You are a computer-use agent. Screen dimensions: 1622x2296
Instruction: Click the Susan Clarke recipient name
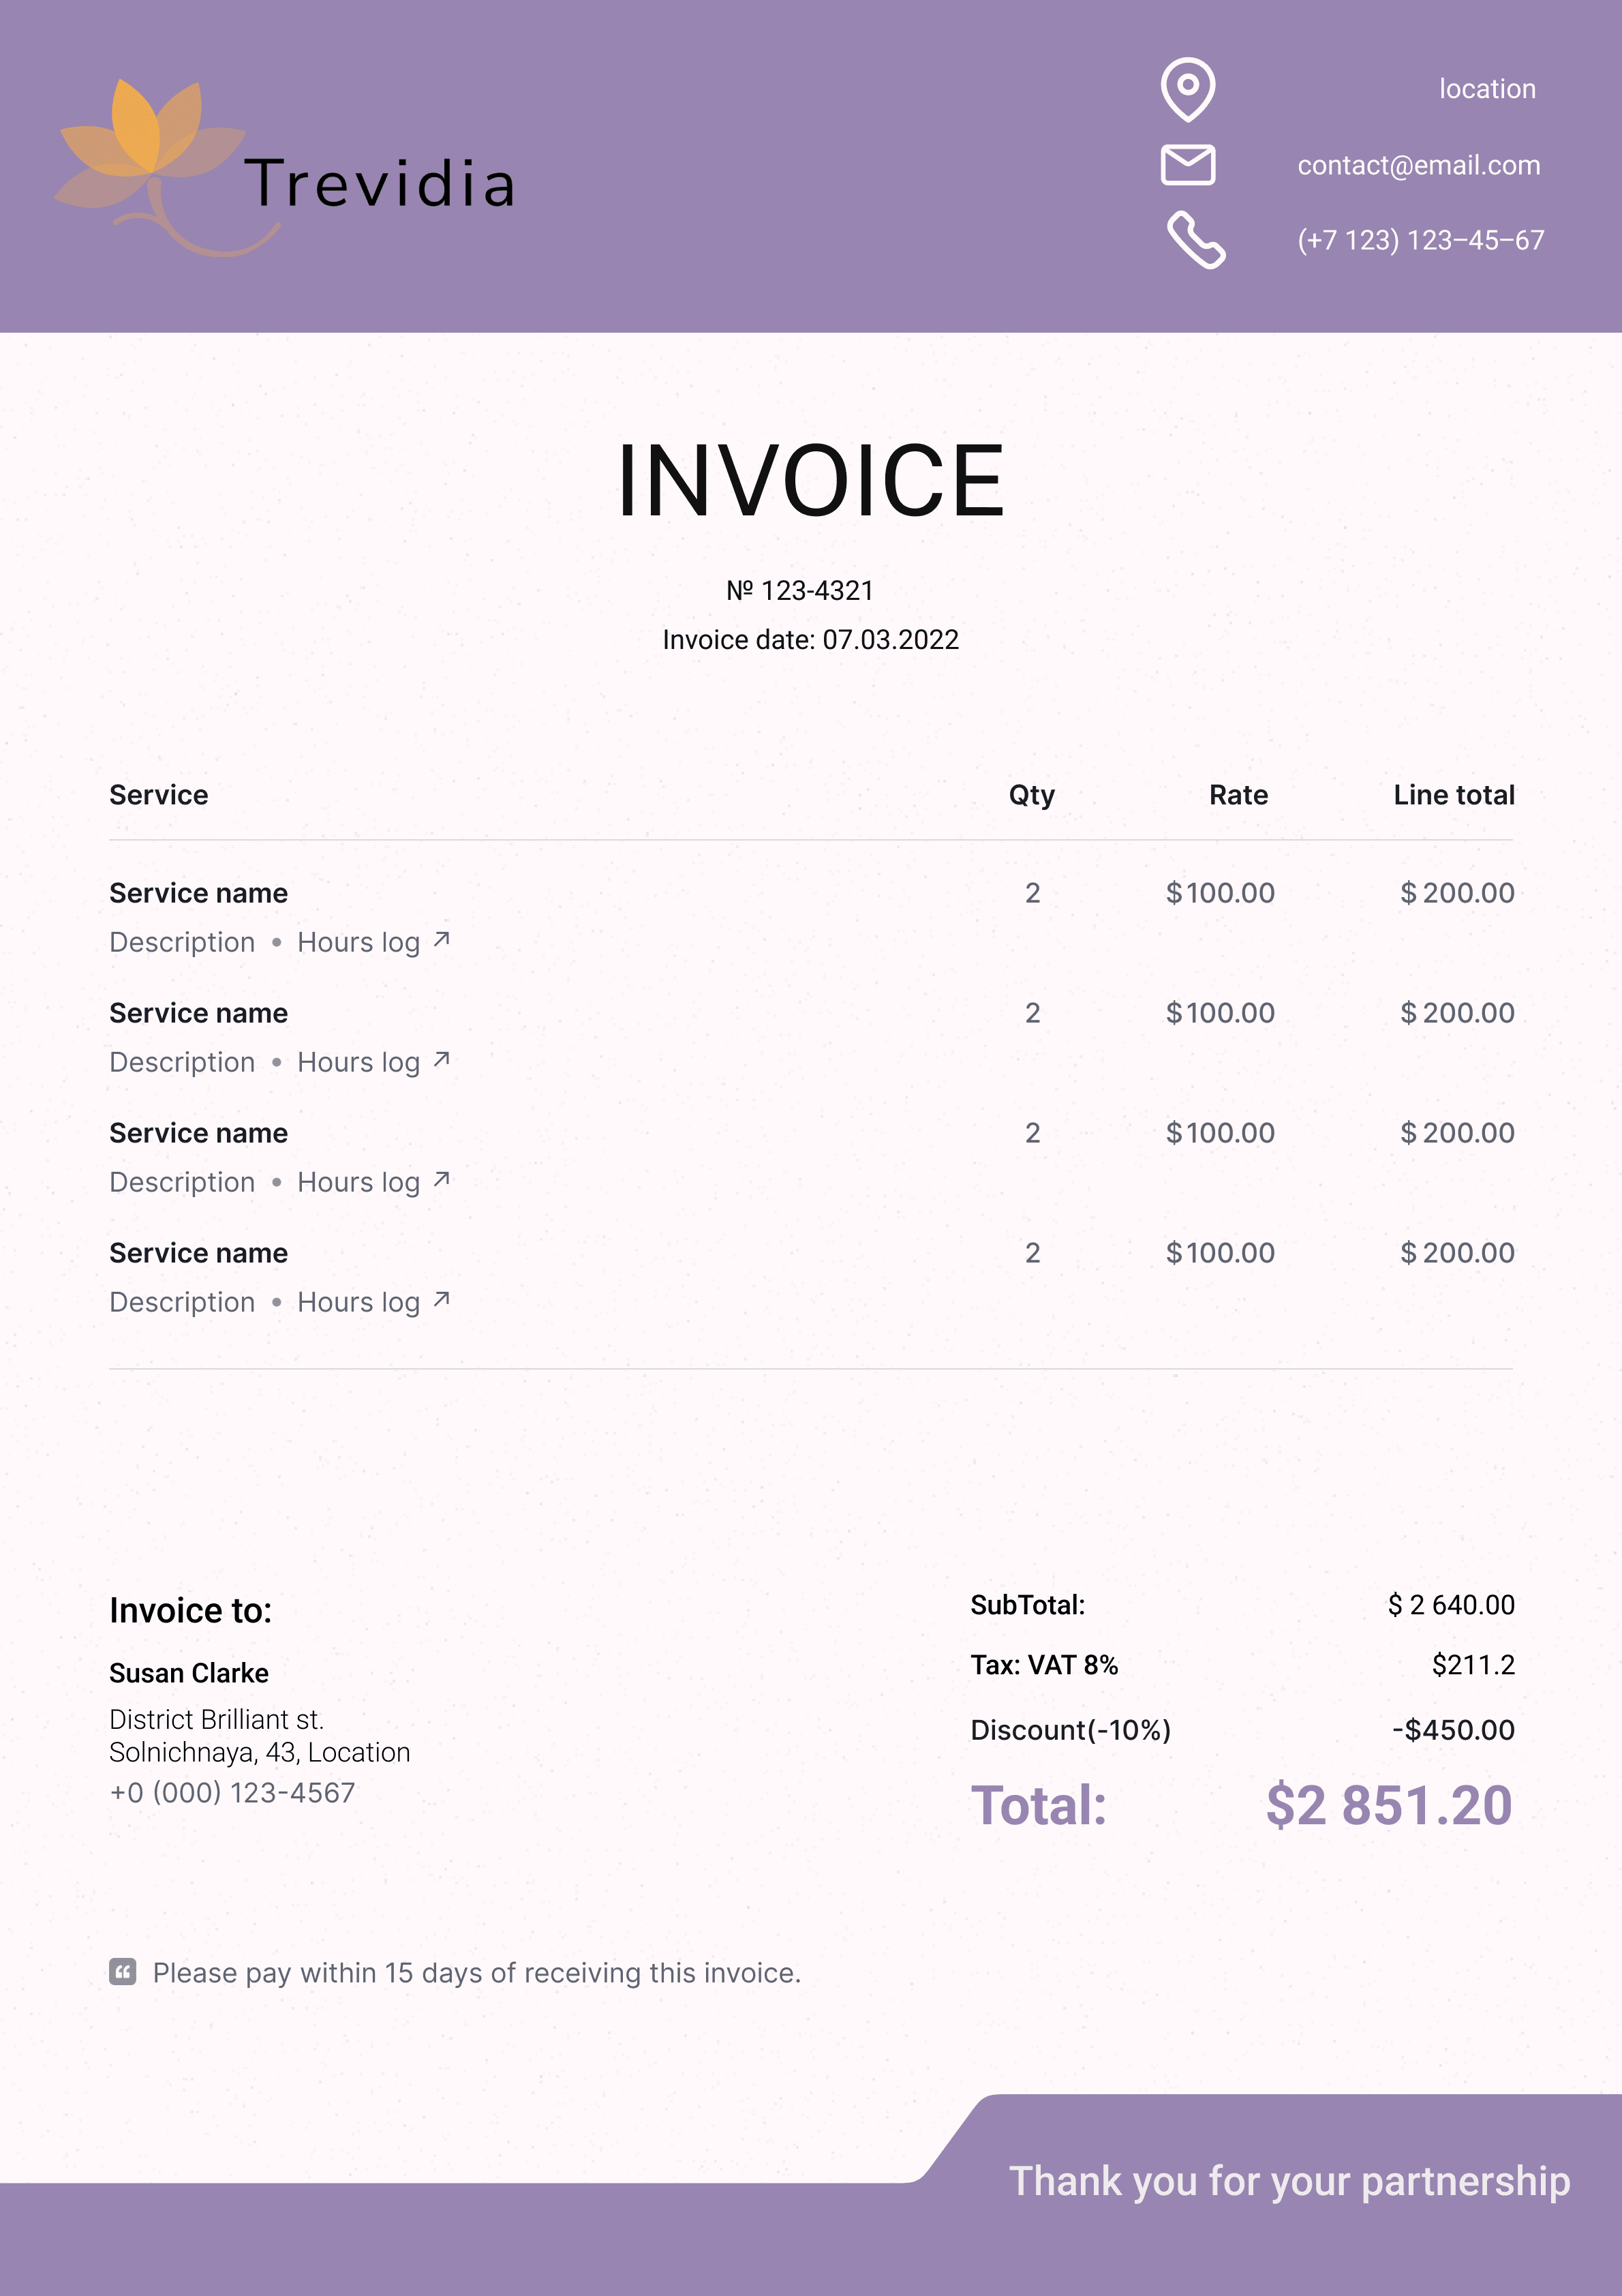click(189, 1673)
